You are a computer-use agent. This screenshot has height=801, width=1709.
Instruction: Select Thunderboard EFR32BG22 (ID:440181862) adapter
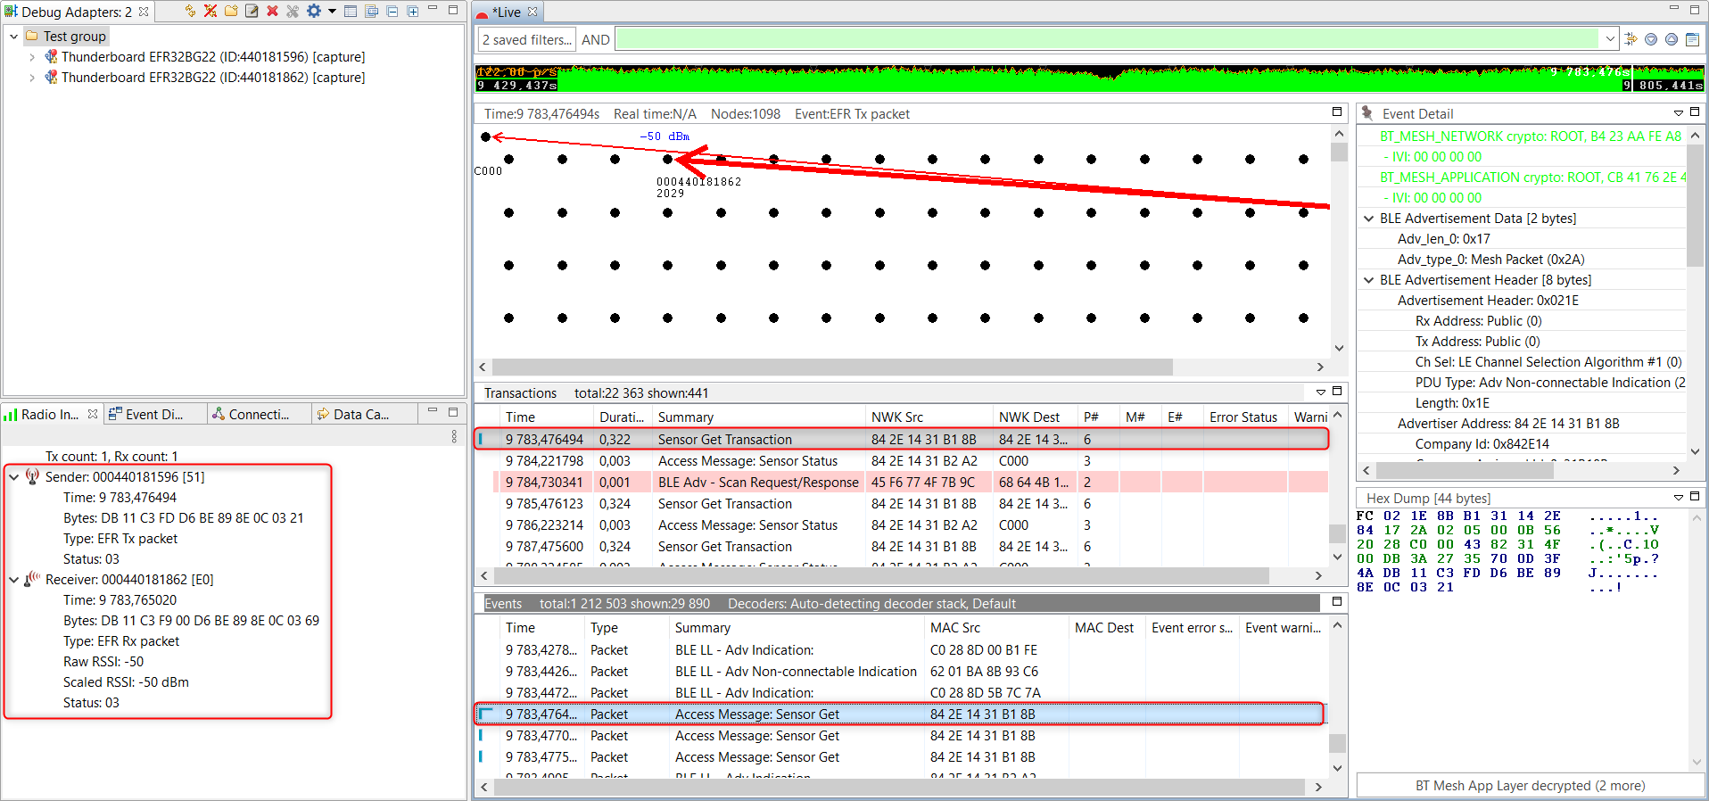coord(212,78)
